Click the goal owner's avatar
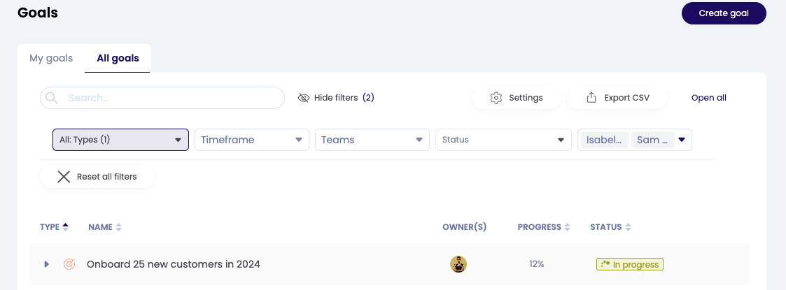The width and height of the screenshot is (786, 290). click(458, 264)
